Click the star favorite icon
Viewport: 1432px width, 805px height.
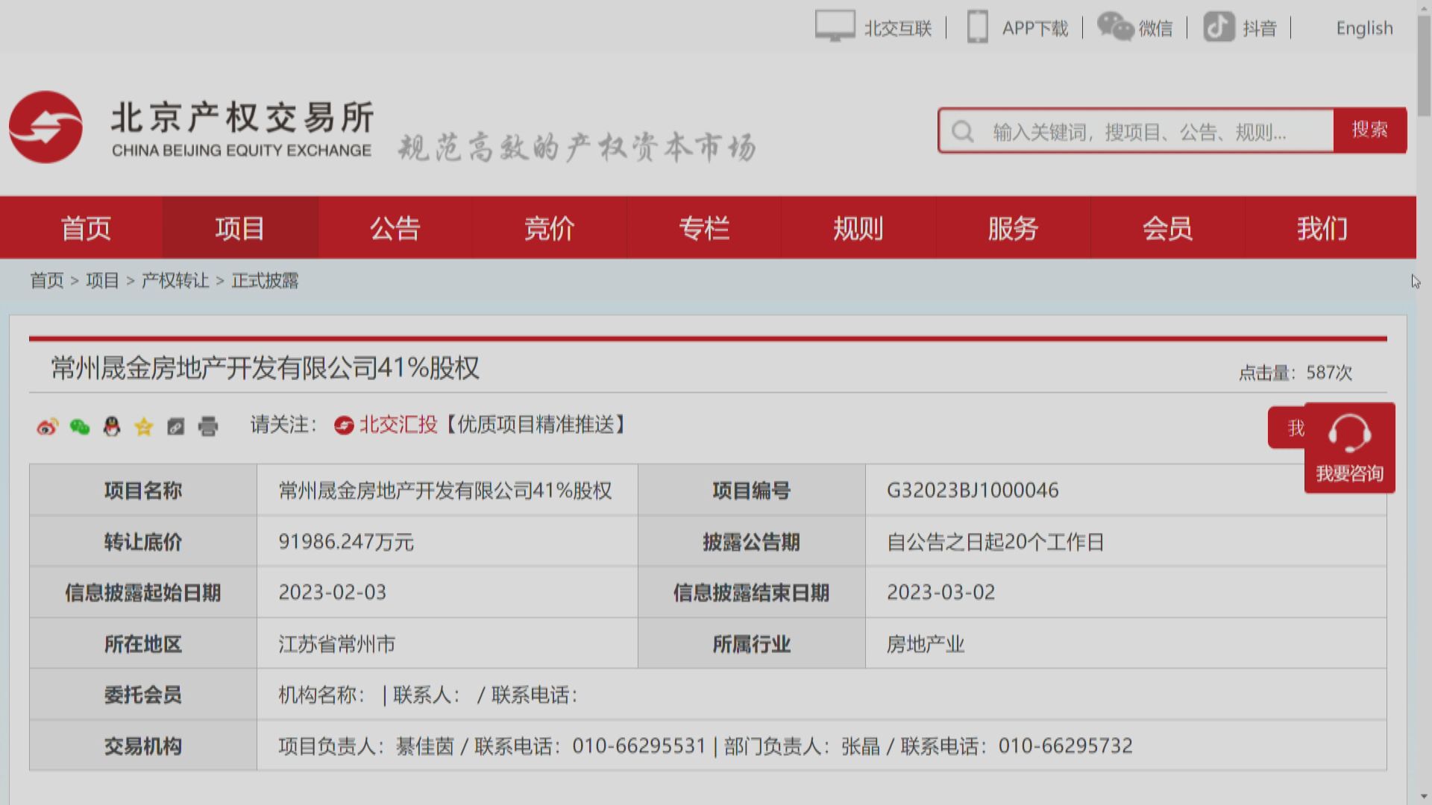click(x=144, y=426)
